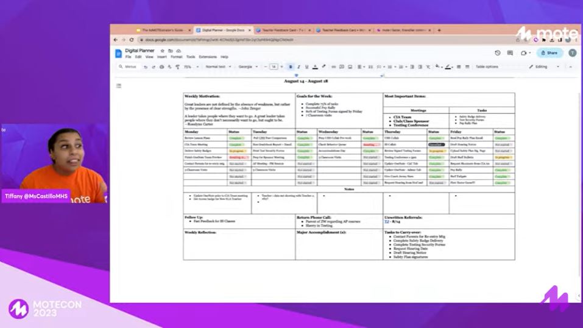583x328 pixels.
Task: Toggle underline formatting
Action: pos(307,67)
